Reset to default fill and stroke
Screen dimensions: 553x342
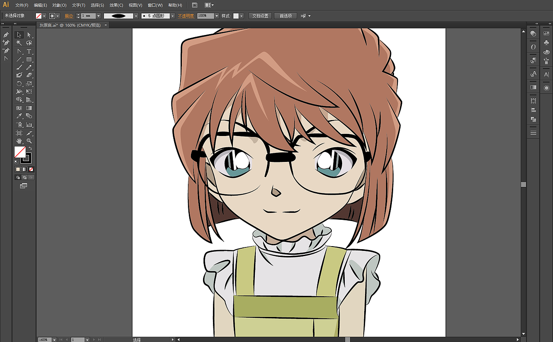[16, 162]
